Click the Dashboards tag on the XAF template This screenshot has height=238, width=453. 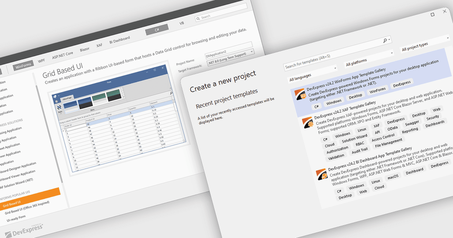tap(435, 125)
